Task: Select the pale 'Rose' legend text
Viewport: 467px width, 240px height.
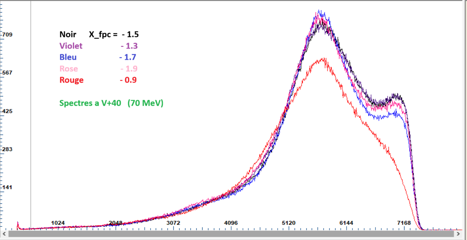Action: 68,69
